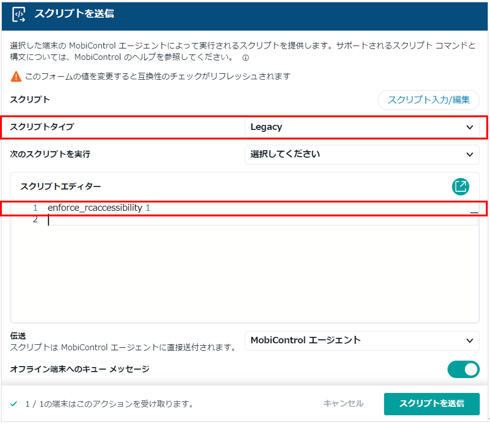Click the orange warning triangle icon

click(x=16, y=76)
